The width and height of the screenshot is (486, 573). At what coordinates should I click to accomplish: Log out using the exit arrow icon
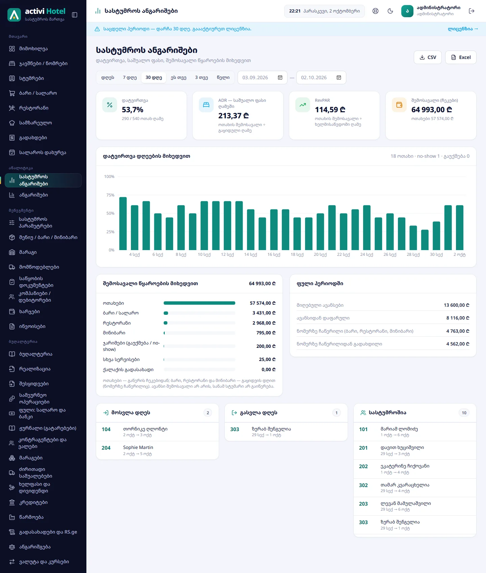[x=471, y=11]
